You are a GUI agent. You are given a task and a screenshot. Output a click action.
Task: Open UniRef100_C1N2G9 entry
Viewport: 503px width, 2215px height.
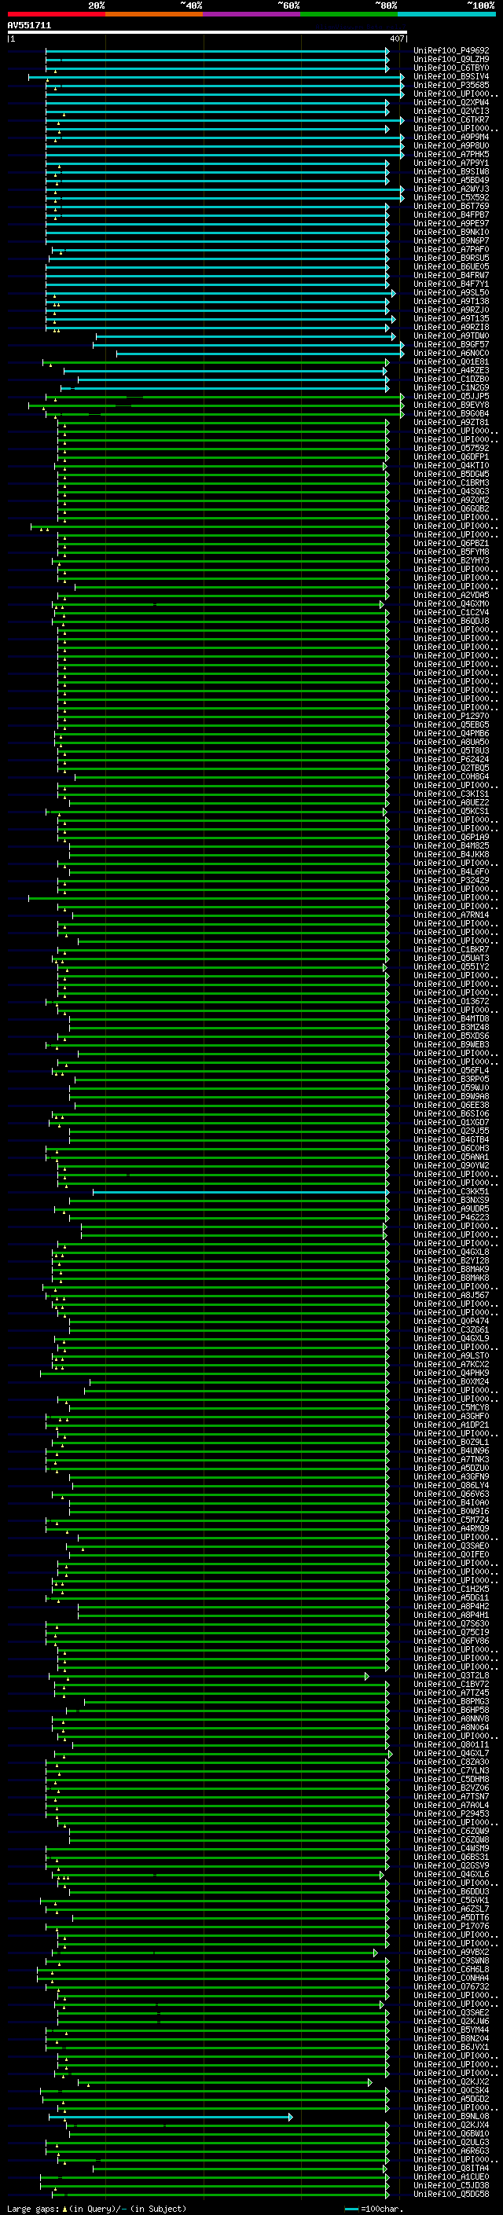[451, 388]
